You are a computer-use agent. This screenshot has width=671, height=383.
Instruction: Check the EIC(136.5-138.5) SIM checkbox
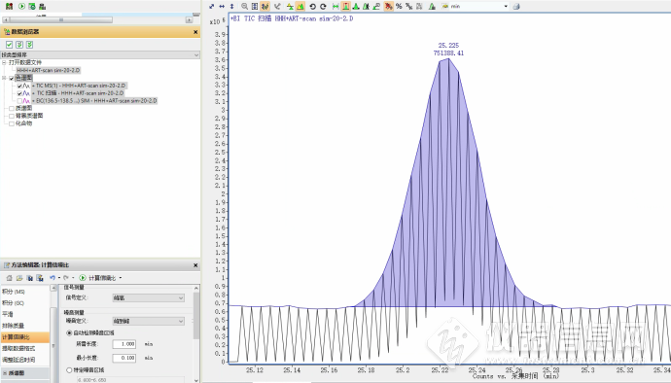click(19, 101)
